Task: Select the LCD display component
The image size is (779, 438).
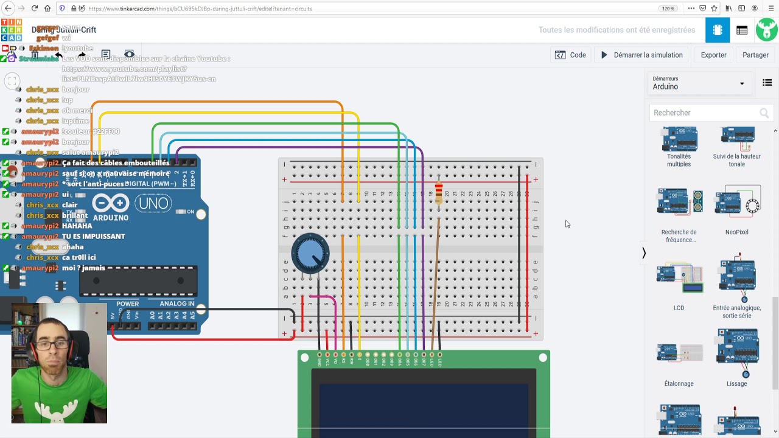Action: (424, 394)
